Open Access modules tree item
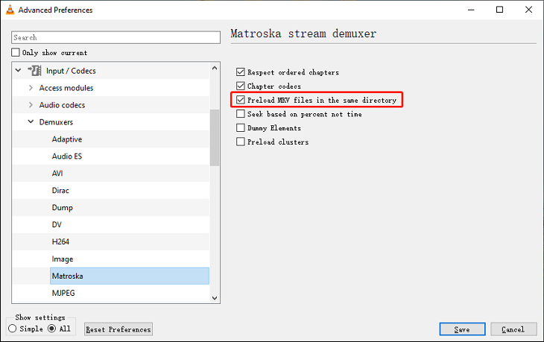The image size is (544, 342). (x=66, y=88)
